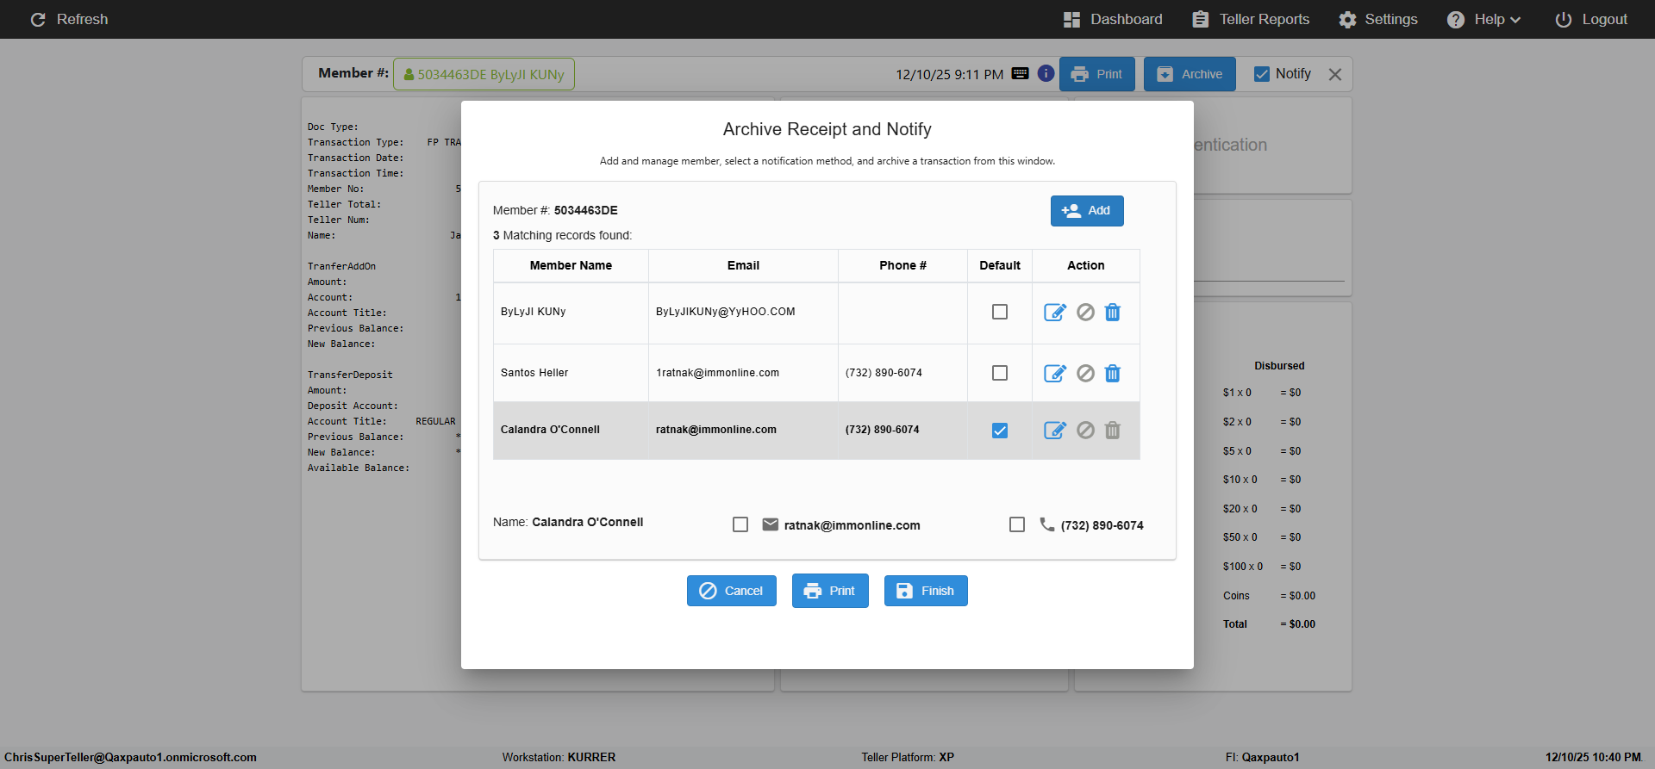Open Settings

point(1378,20)
